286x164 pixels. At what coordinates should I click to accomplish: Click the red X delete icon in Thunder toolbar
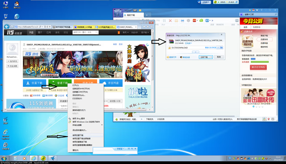coord(170,21)
